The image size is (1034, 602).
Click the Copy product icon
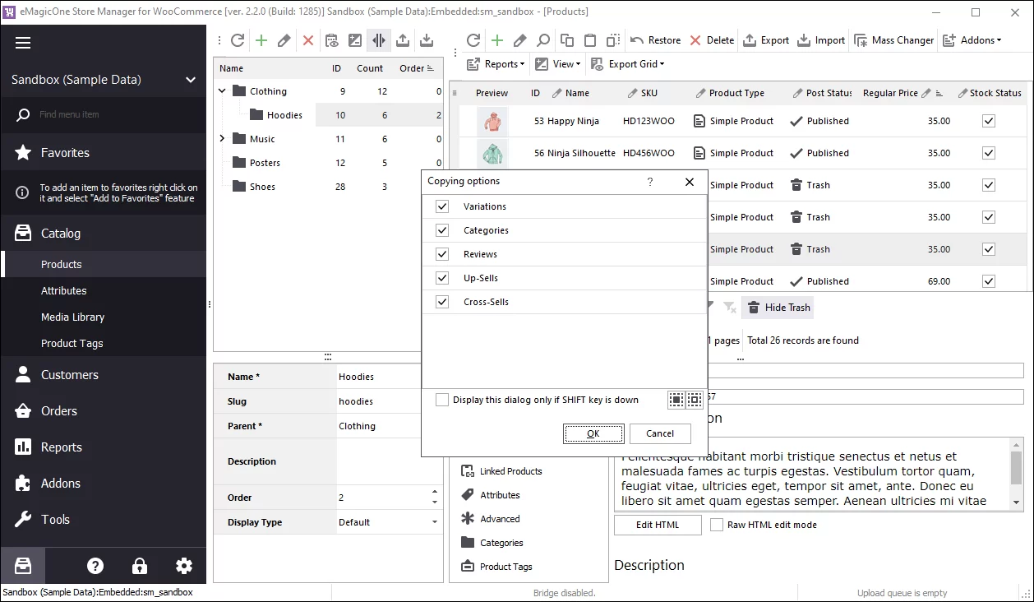coord(566,39)
